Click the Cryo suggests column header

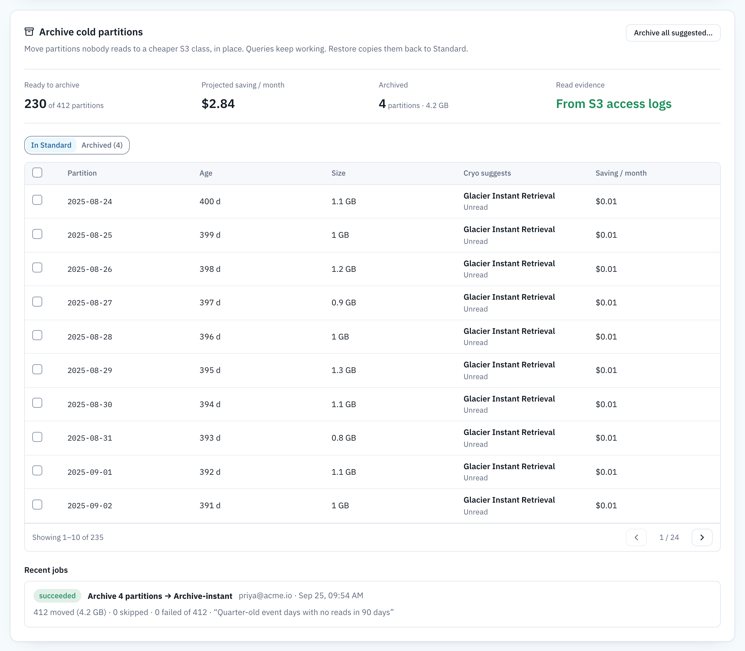point(487,173)
